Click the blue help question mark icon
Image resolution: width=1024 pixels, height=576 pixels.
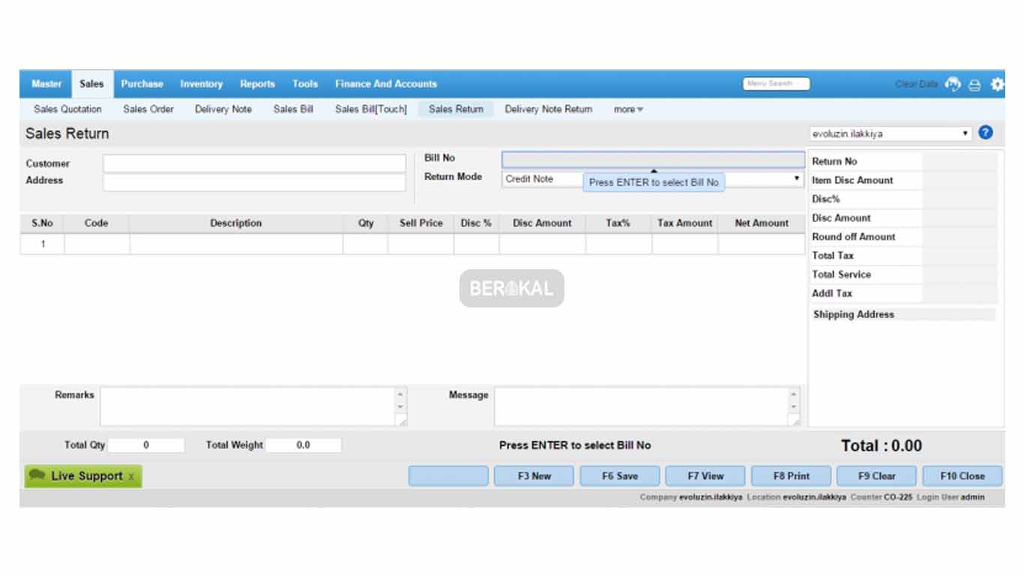tap(986, 133)
